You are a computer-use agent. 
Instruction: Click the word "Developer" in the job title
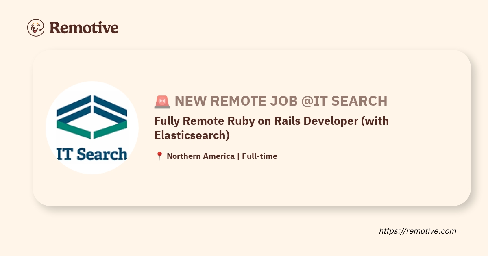(334, 121)
